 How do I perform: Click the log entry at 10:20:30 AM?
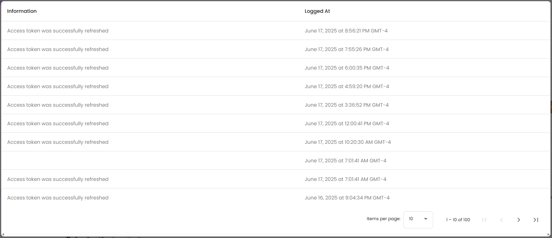(x=348, y=142)
